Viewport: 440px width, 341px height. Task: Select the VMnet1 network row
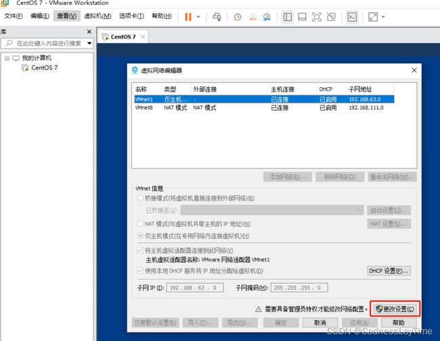[264, 99]
